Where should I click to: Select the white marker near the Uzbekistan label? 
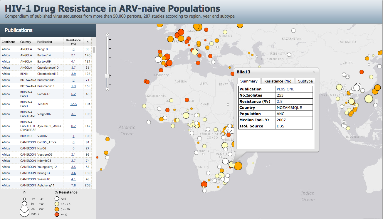click(289, 55)
